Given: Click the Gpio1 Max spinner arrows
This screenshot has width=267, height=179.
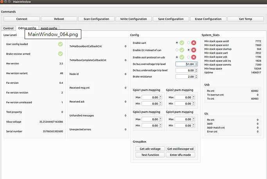Looking at the screenshot, I should 161,97.
